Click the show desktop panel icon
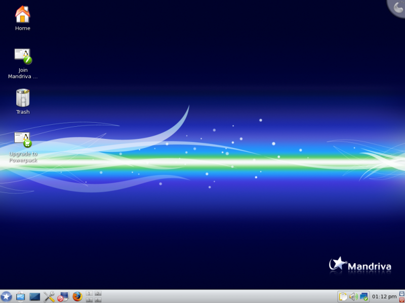 pyautogui.click(x=34, y=296)
